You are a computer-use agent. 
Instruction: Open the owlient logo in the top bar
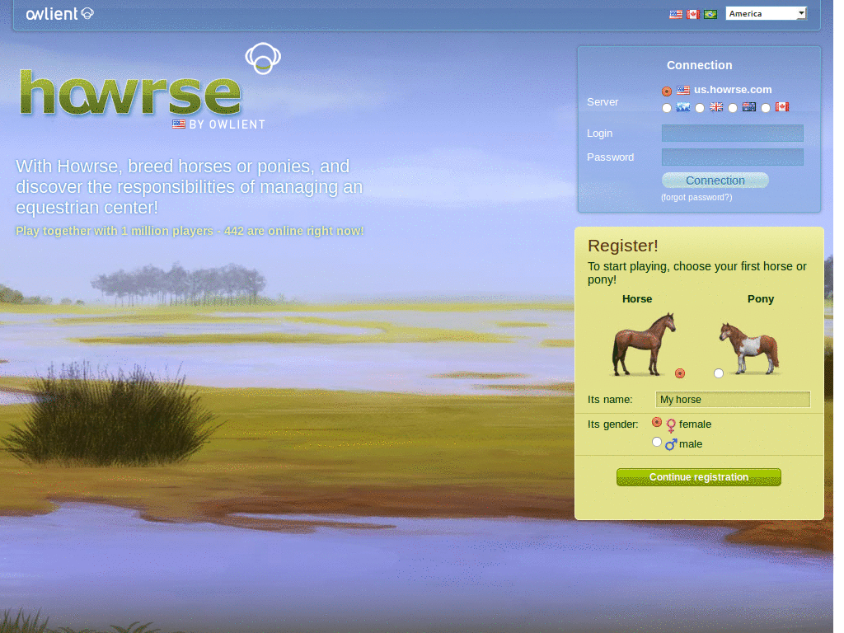click(x=59, y=13)
